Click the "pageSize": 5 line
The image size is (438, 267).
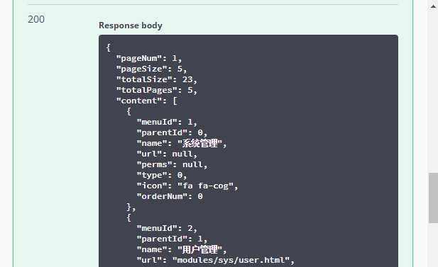(151, 69)
